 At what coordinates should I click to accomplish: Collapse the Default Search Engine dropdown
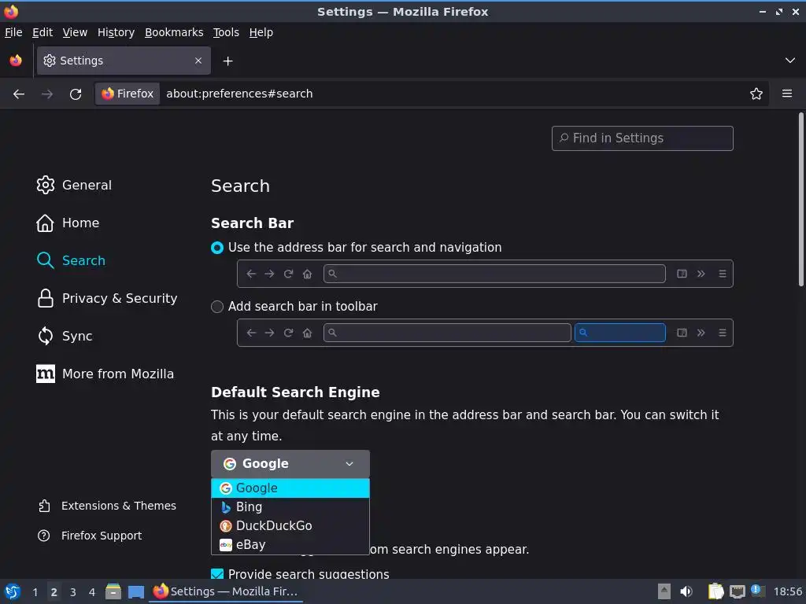[x=290, y=464]
